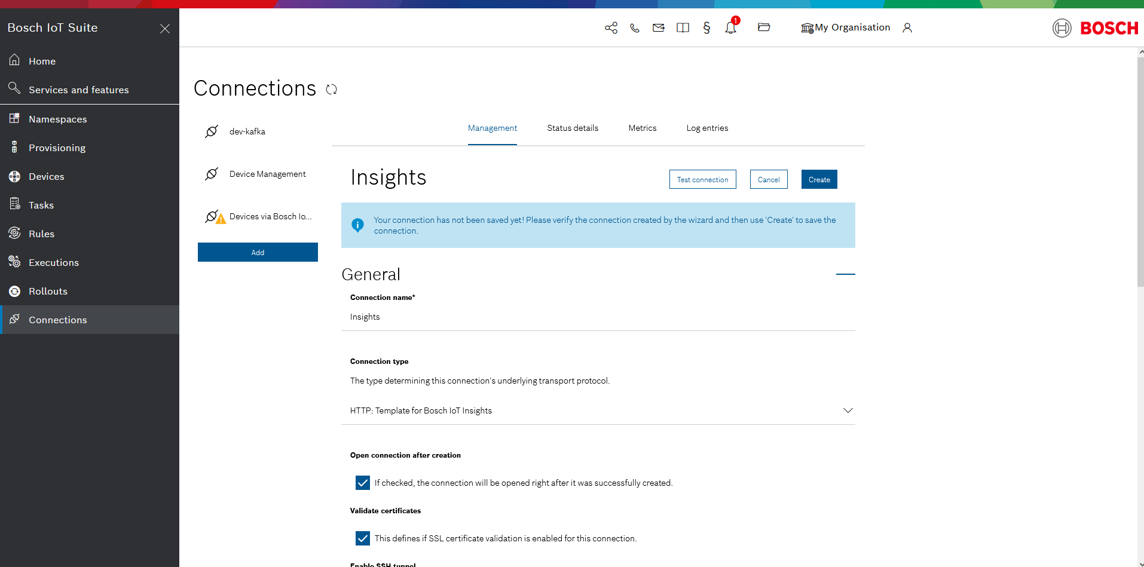Click the page vertical scrollbar

point(1140,173)
